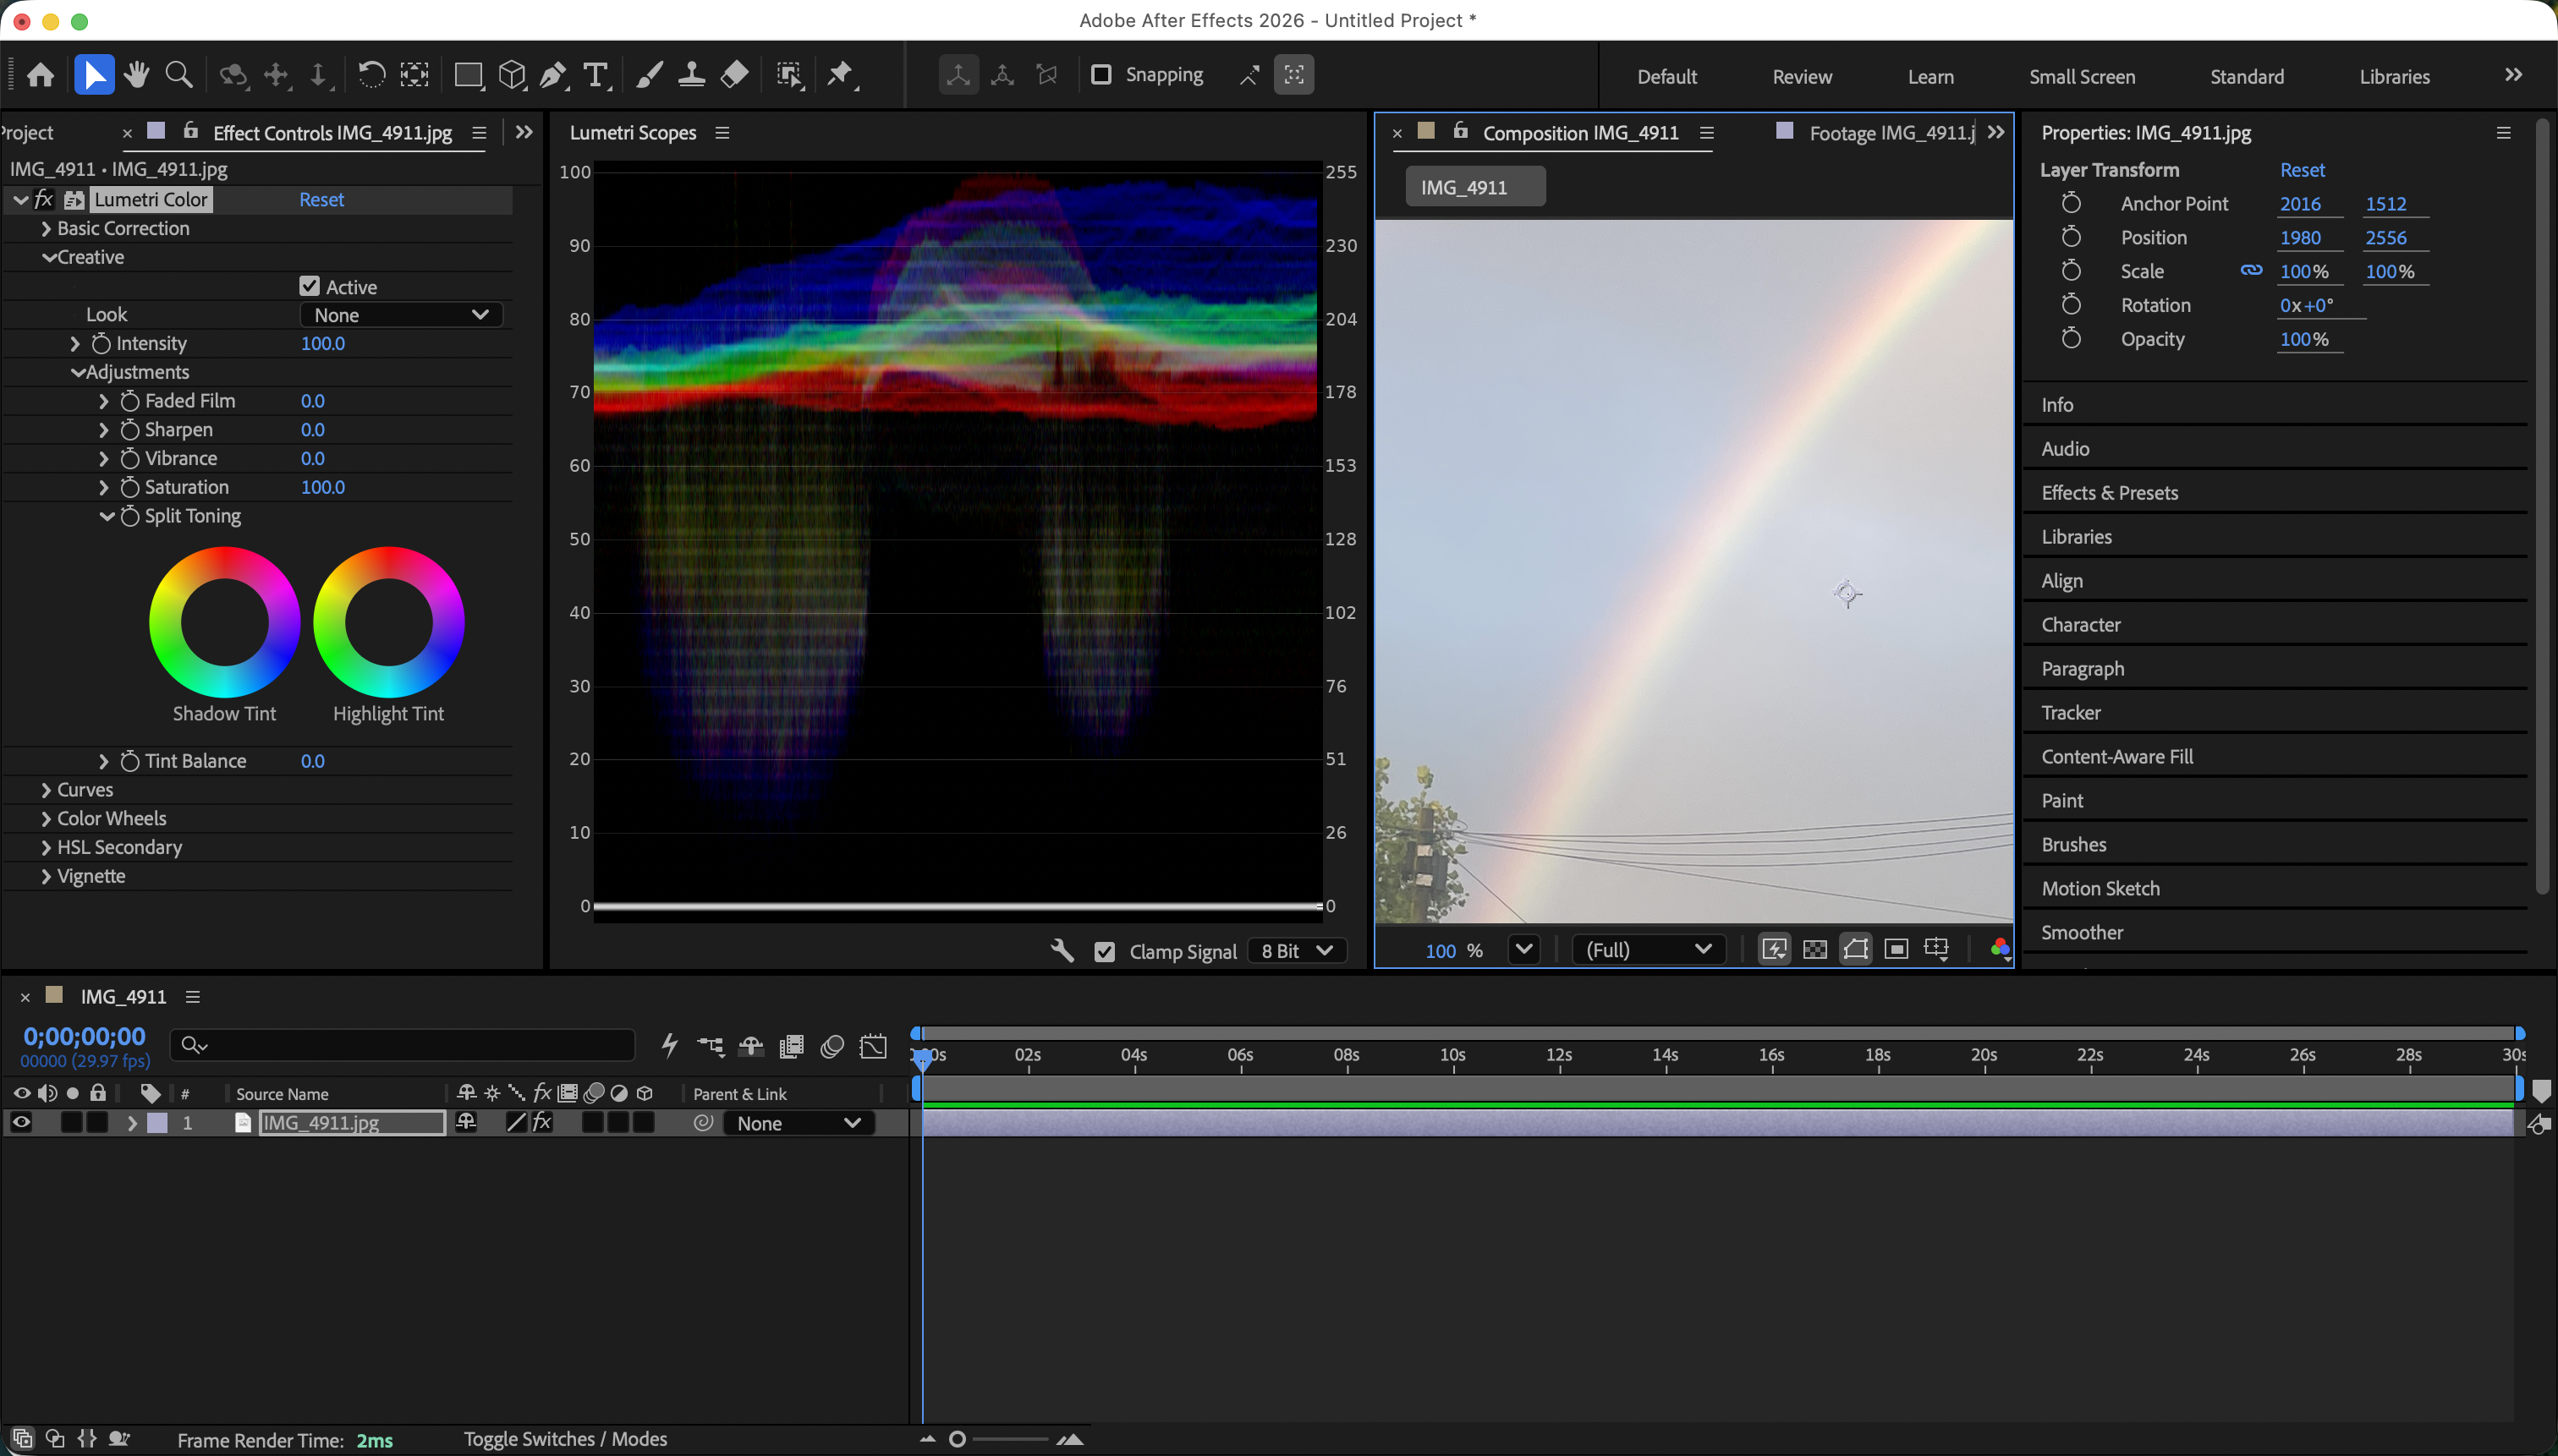Select the Pen tool
The width and height of the screenshot is (2558, 1456).
click(553, 75)
